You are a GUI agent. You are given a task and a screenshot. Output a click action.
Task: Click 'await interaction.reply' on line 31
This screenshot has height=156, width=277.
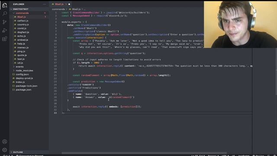point(89,107)
